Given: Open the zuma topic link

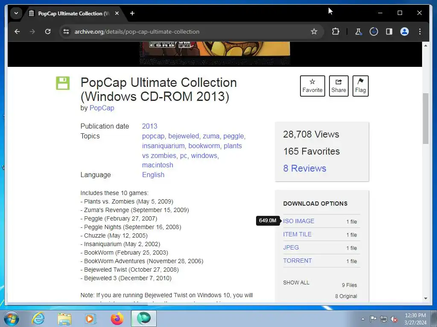Looking at the screenshot, I should coord(211,136).
